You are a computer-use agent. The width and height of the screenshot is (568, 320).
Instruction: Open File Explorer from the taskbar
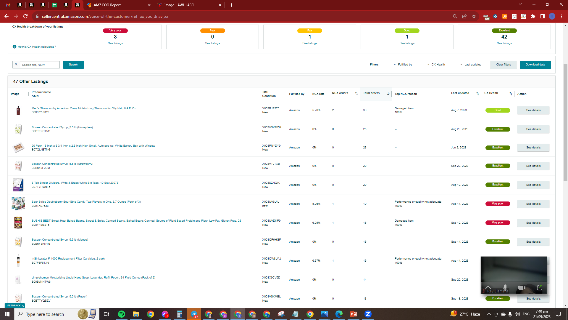click(x=136, y=314)
